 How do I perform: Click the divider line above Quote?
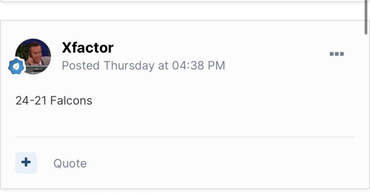185,137
